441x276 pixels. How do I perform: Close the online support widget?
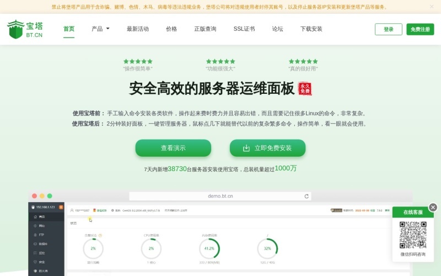[x=433, y=208]
